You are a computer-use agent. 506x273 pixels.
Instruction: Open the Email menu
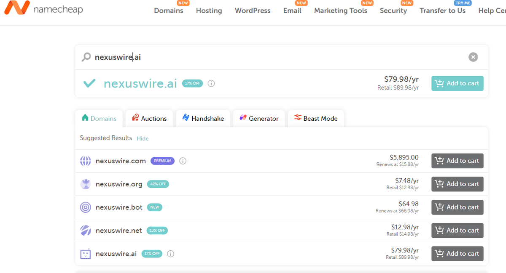pos(292,11)
